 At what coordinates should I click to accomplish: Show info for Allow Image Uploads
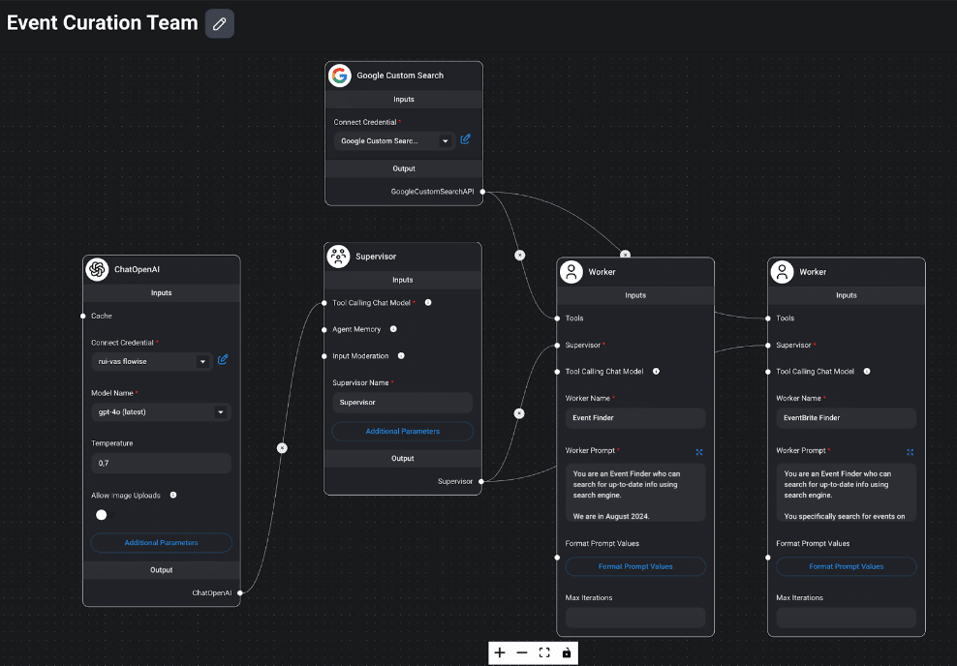[173, 496]
